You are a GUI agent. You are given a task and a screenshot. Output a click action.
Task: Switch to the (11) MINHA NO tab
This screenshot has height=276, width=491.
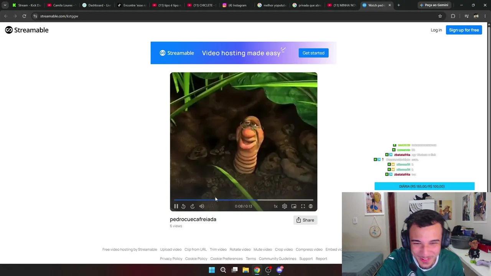[x=343, y=5]
